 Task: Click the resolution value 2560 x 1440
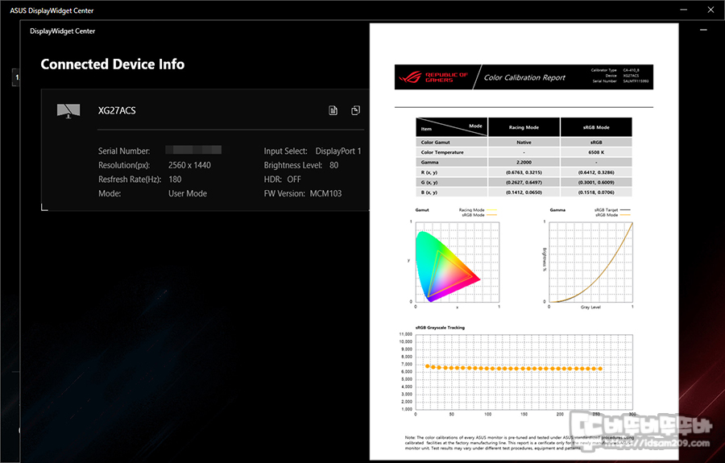coord(189,165)
